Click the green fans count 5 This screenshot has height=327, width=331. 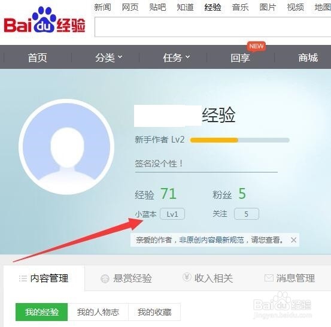[242, 193]
